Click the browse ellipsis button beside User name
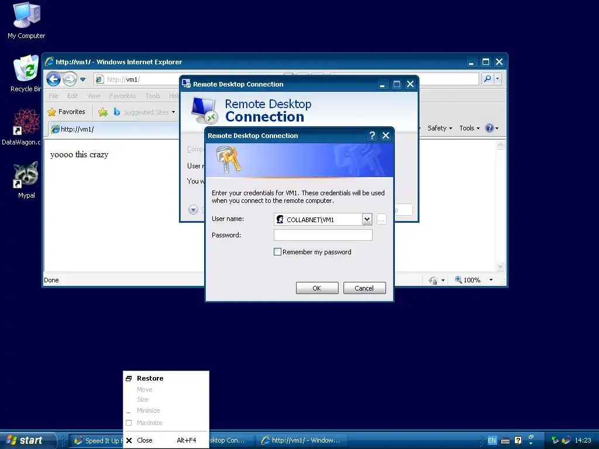599x449 pixels. tap(381, 220)
